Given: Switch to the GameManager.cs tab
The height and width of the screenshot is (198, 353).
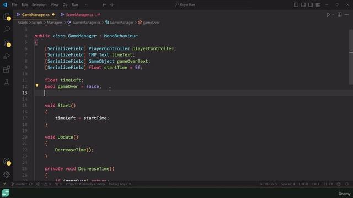Looking at the screenshot, I should (x=35, y=15).
